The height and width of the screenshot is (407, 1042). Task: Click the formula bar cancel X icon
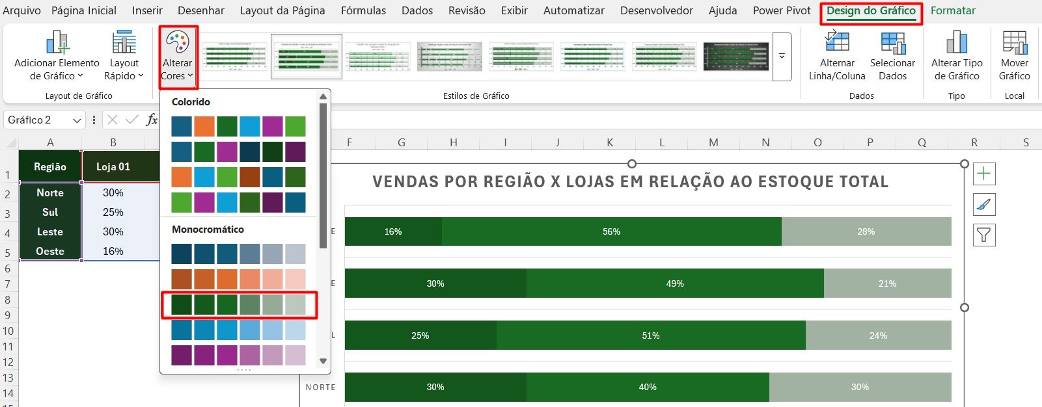(113, 120)
